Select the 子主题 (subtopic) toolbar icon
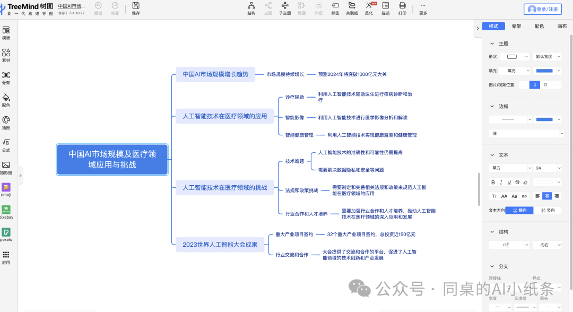The width and height of the screenshot is (573, 312). click(285, 8)
